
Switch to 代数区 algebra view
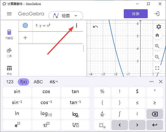click(x=9, y=34)
